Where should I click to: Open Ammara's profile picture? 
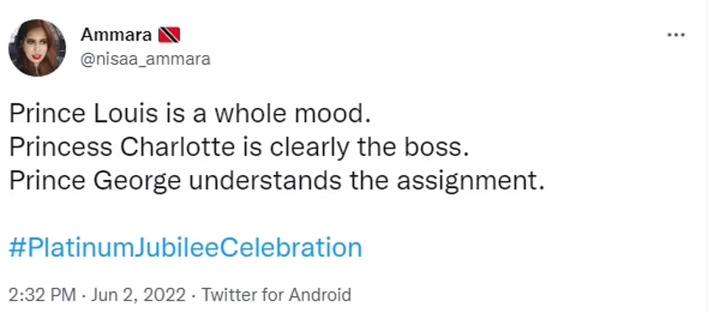tap(38, 48)
